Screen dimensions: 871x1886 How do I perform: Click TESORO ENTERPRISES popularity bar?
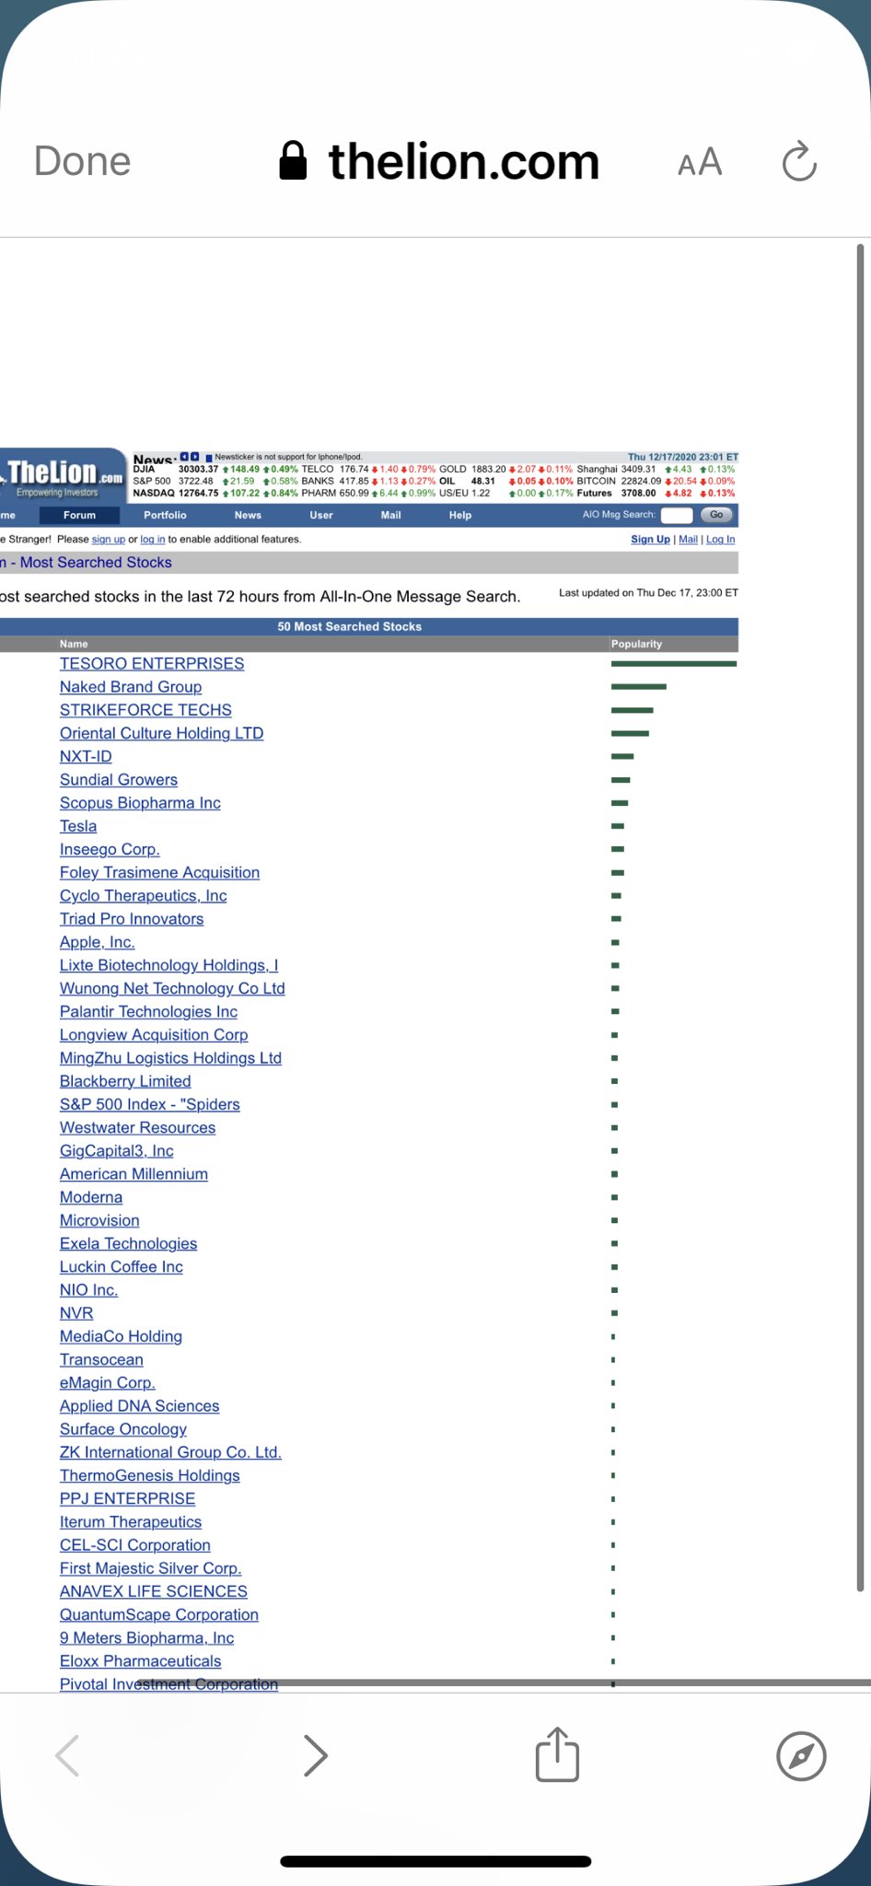[674, 663]
